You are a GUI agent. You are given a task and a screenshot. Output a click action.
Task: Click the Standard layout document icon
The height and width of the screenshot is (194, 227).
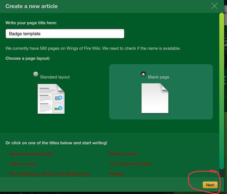[x=51, y=99]
